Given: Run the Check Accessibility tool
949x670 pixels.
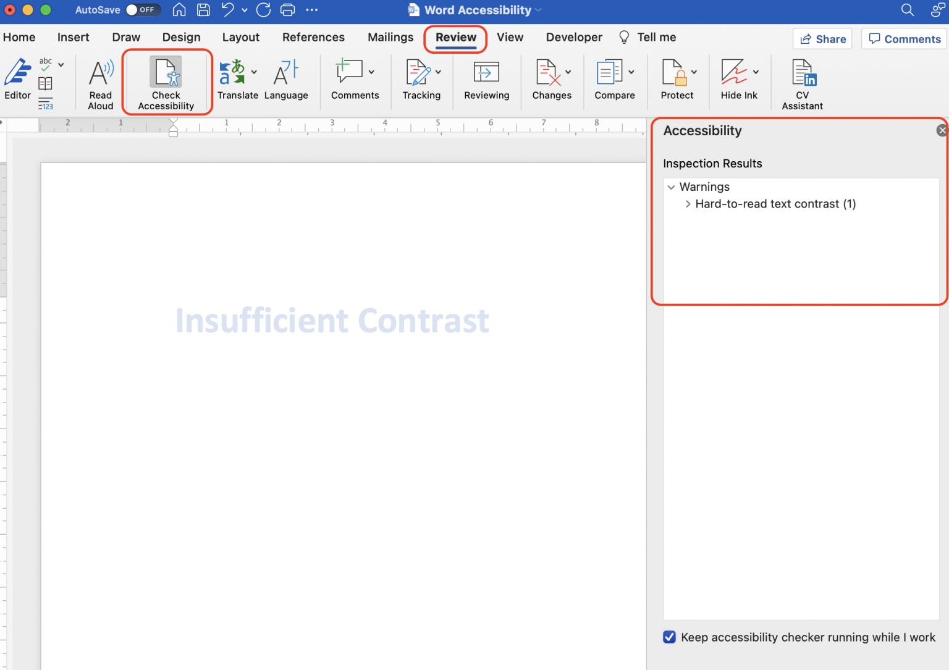Looking at the screenshot, I should click(x=165, y=80).
